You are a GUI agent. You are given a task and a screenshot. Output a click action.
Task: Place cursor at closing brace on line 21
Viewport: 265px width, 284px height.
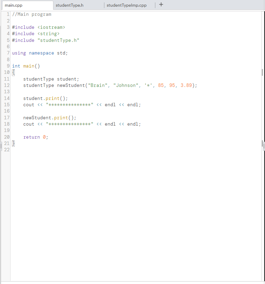click(13, 144)
